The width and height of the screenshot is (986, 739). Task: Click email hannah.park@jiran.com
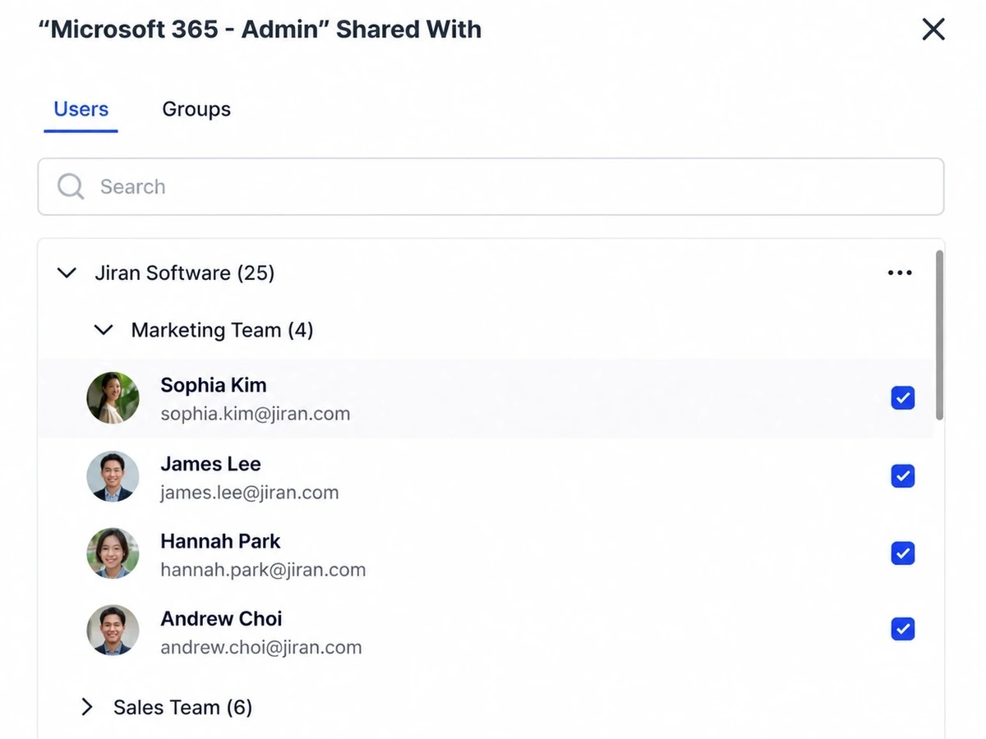(263, 570)
